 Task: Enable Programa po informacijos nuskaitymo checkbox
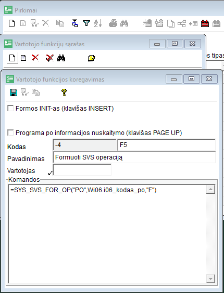[x=10, y=132]
